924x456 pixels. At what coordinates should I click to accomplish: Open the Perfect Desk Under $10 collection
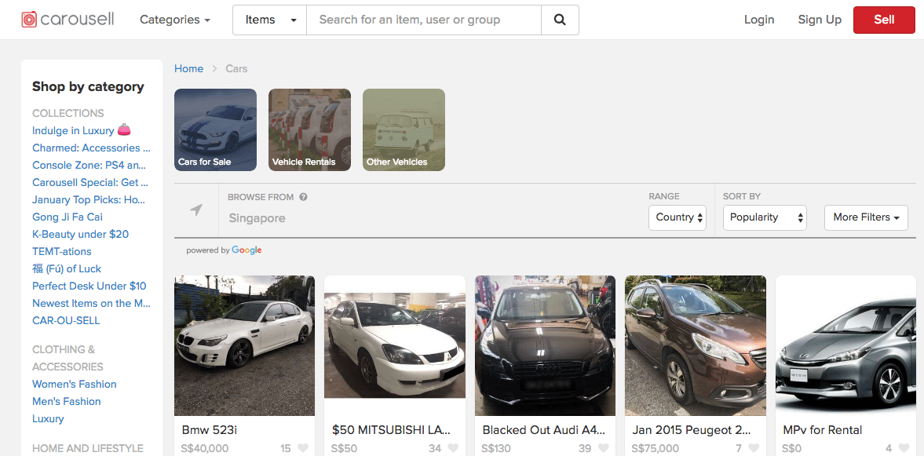click(89, 286)
